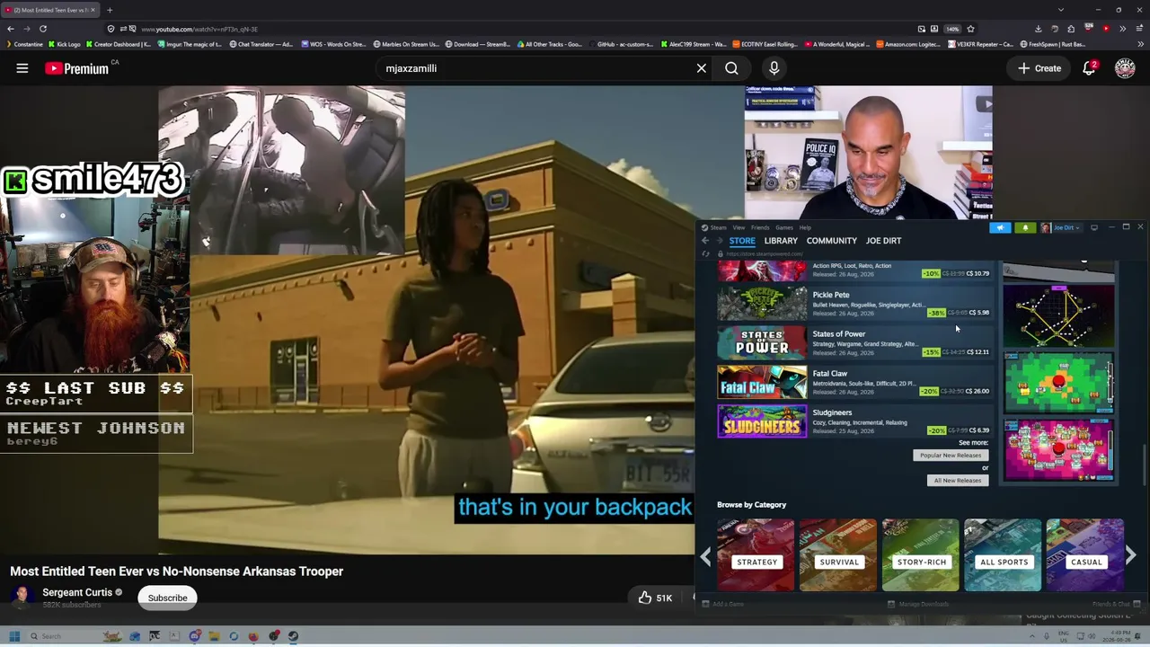Screen dimensions: 1150x647
Task: Open the View menu in Steam
Action: click(739, 227)
